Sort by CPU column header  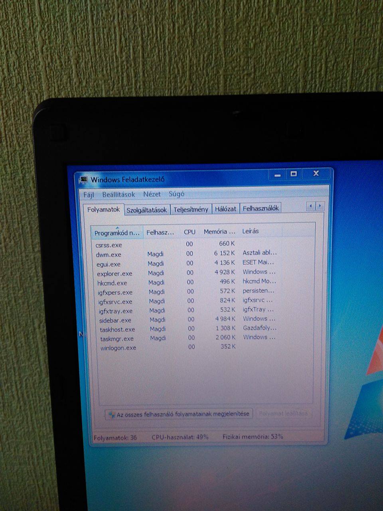190,232
